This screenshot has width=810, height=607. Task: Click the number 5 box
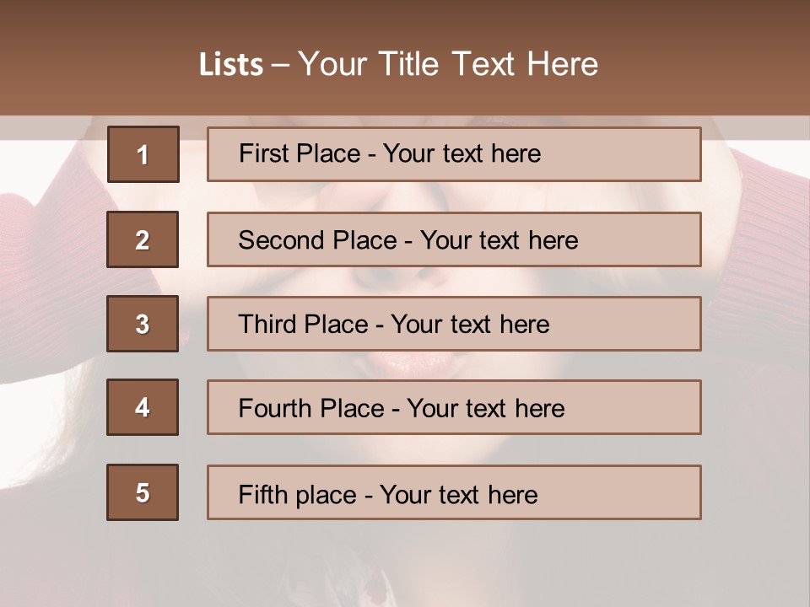[x=143, y=492]
